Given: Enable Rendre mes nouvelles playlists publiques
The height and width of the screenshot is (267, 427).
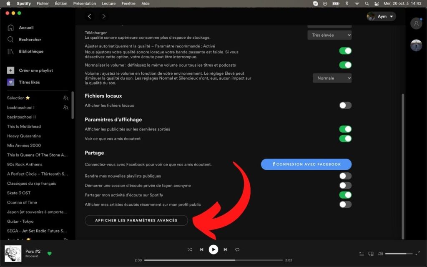Looking at the screenshot, I should click(345, 176).
